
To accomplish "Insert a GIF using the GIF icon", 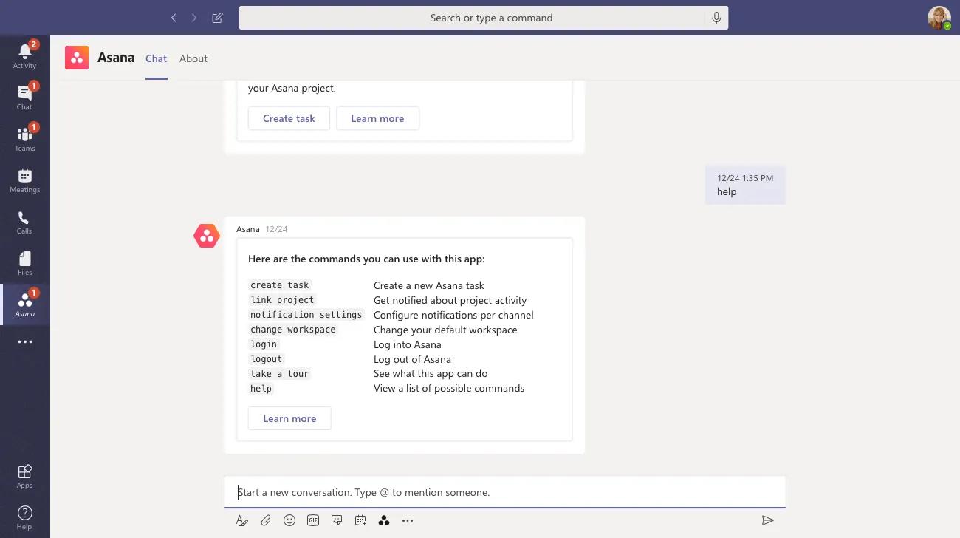I will point(313,521).
